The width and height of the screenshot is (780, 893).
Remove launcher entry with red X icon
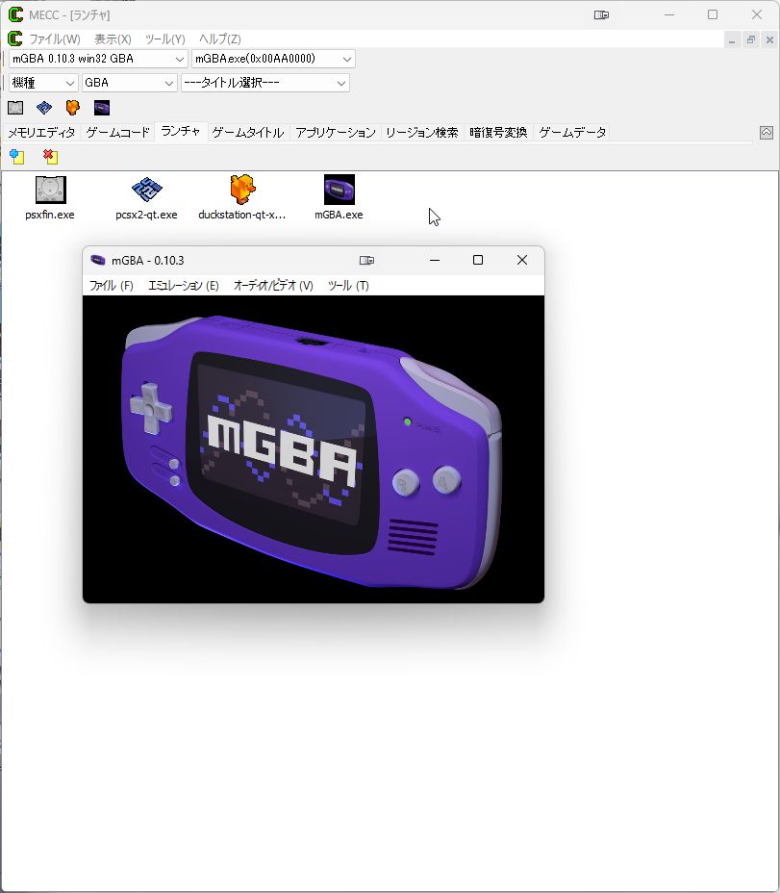[50, 157]
